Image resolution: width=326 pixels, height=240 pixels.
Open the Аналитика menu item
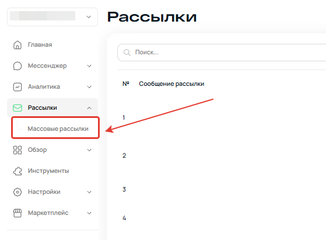point(44,87)
